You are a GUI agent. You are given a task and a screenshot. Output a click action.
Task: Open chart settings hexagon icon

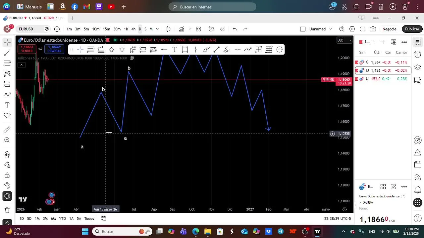click(x=352, y=29)
